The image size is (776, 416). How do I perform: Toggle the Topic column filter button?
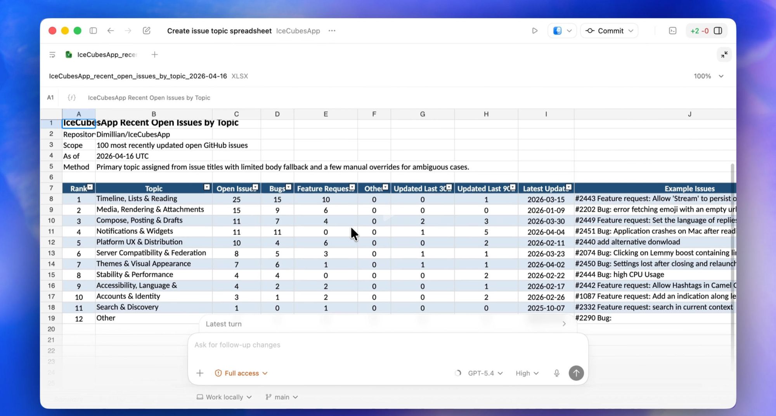click(207, 187)
